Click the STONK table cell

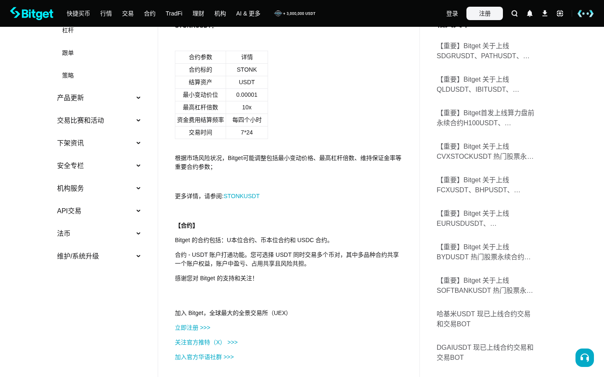point(247,70)
